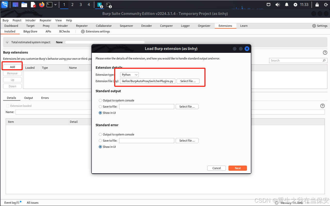Viewport: 330px width, 206px height.
Task: Select Standard error: Save to file
Action: [x=100, y=141]
